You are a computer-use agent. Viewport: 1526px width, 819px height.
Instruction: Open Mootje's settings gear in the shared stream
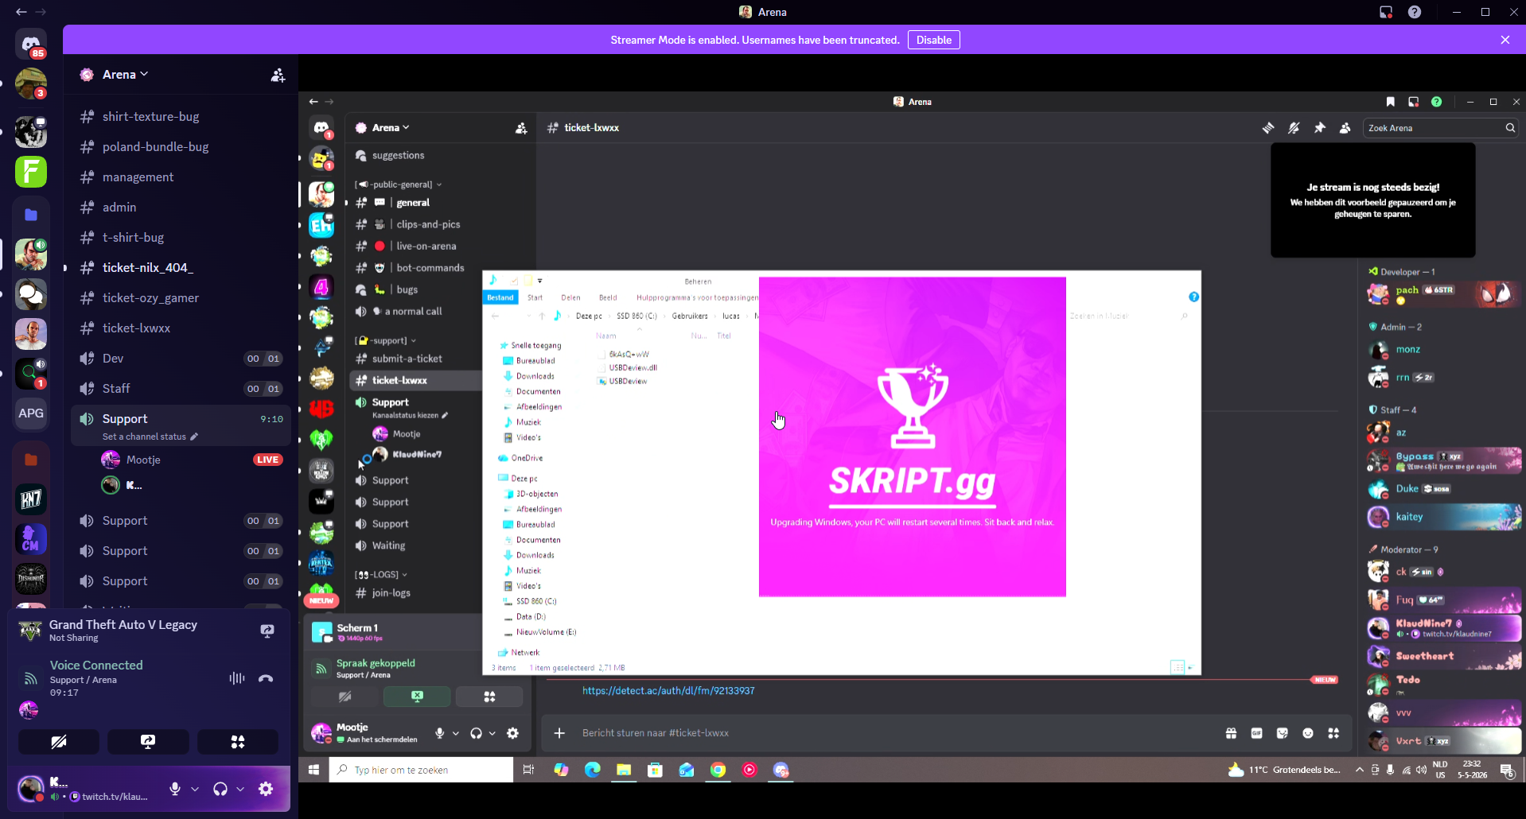pyautogui.click(x=513, y=733)
